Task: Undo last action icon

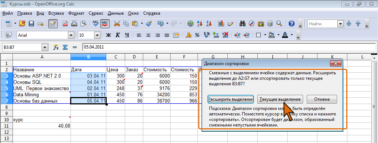Action: 161,24
